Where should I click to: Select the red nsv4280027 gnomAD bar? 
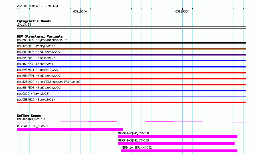click(x=131, y=85)
